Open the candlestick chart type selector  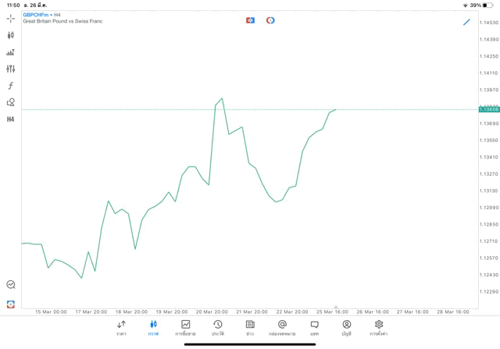coord(10,35)
